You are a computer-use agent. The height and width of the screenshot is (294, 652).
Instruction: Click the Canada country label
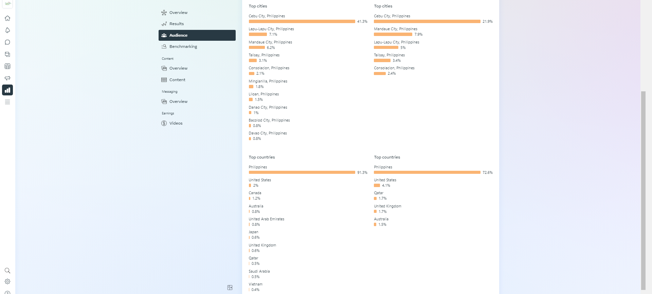pyautogui.click(x=255, y=193)
